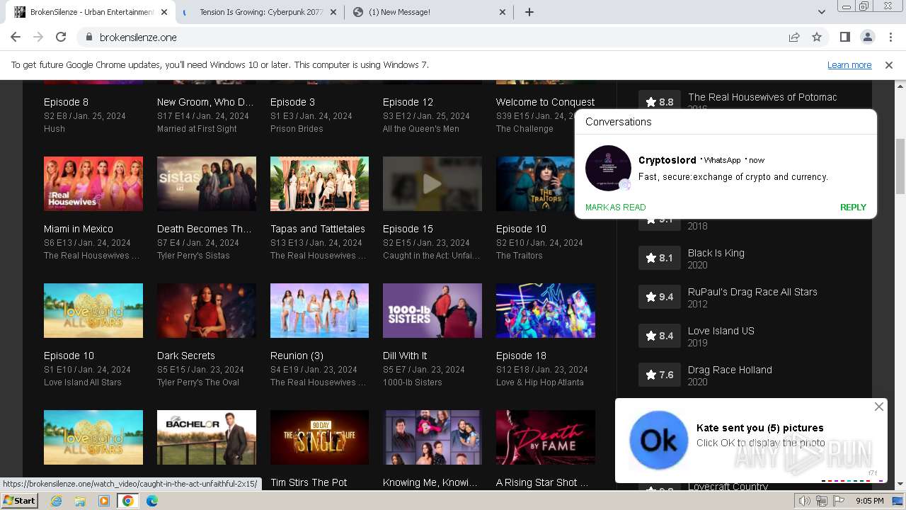Open the Sistas Death Becomes thumbnail
906x510 pixels.
(207, 183)
